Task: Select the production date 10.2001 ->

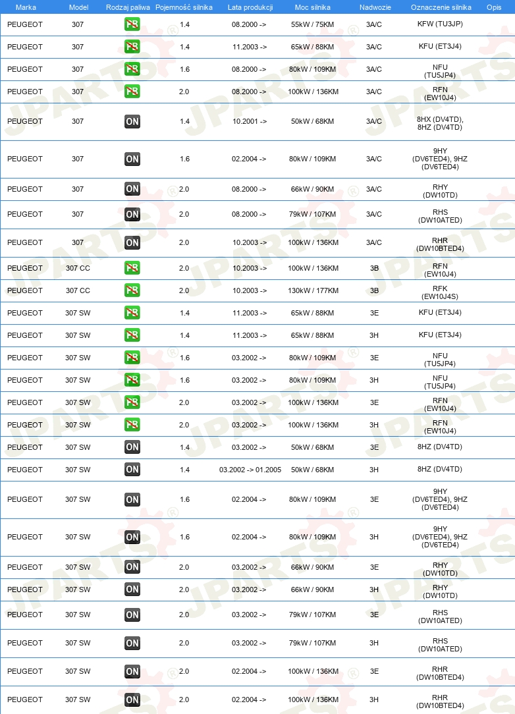Action: click(x=250, y=122)
